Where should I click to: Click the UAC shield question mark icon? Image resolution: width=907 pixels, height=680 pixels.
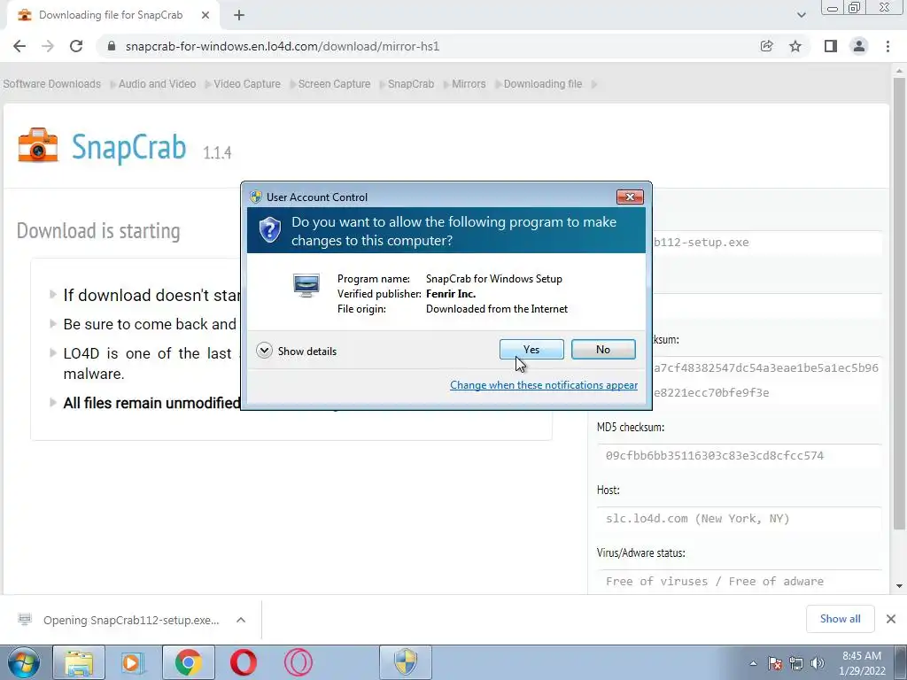click(269, 230)
